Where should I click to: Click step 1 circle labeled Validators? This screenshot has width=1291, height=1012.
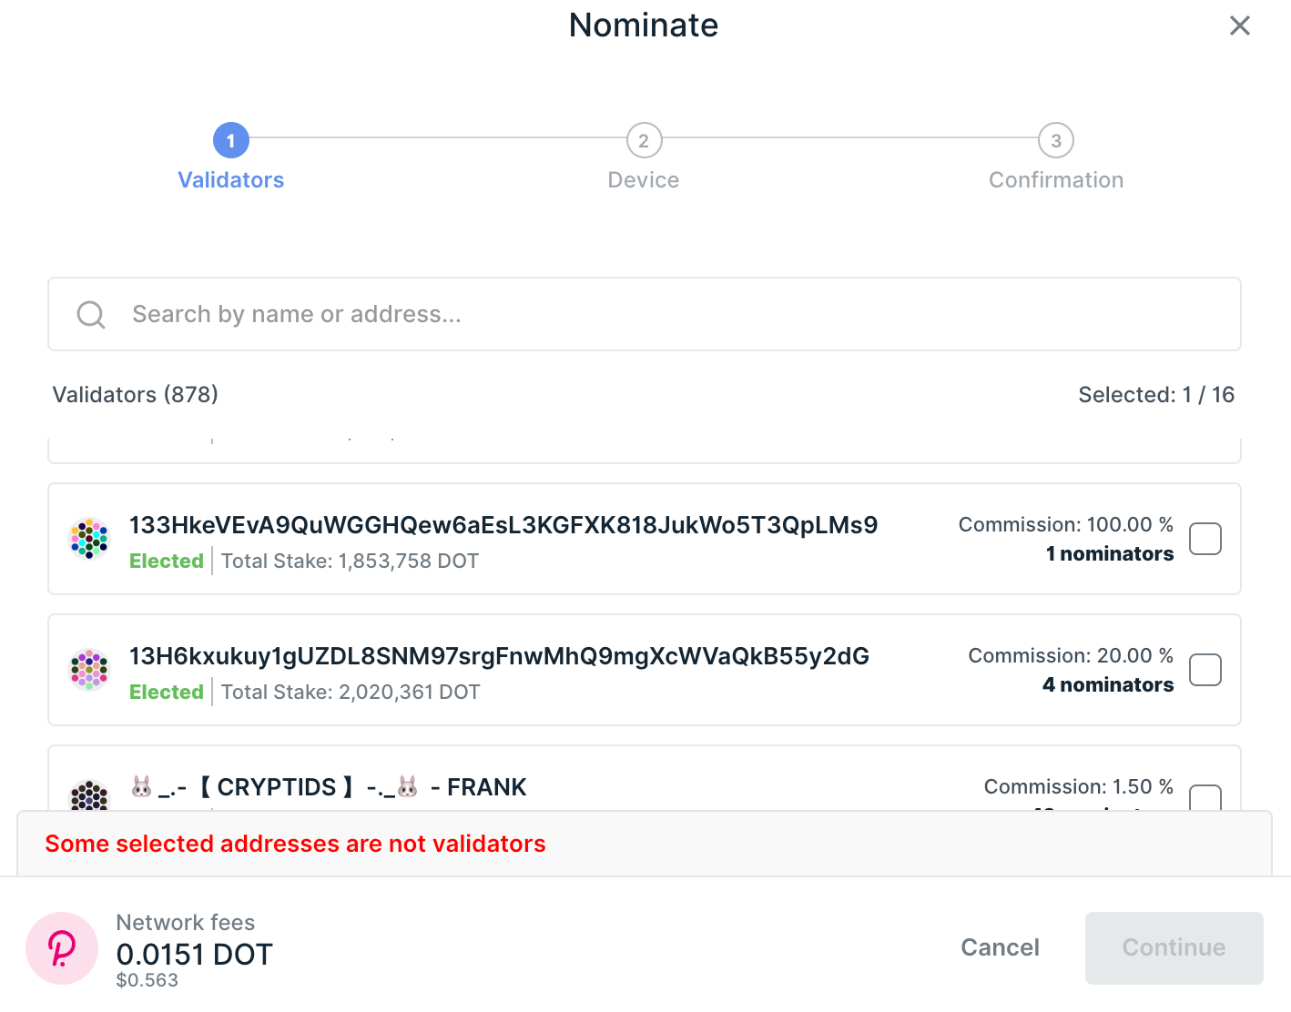click(230, 140)
